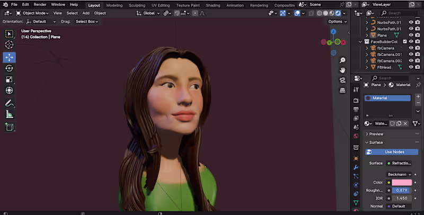Click the Blender logo menu icon
This screenshot has width=424, height=215.
click(5, 5)
